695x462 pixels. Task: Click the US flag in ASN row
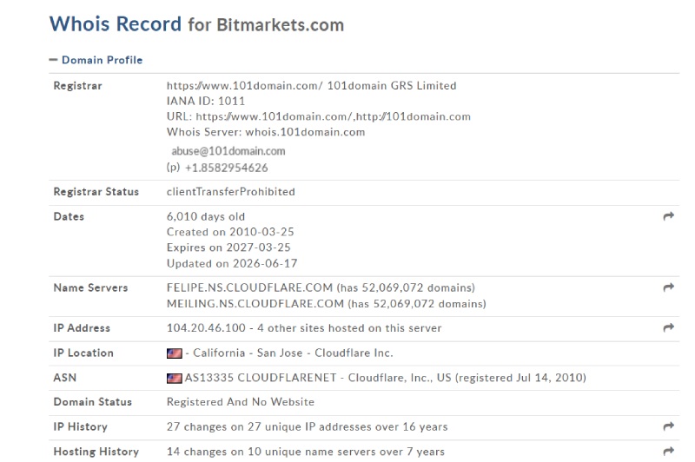[x=175, y=379]
